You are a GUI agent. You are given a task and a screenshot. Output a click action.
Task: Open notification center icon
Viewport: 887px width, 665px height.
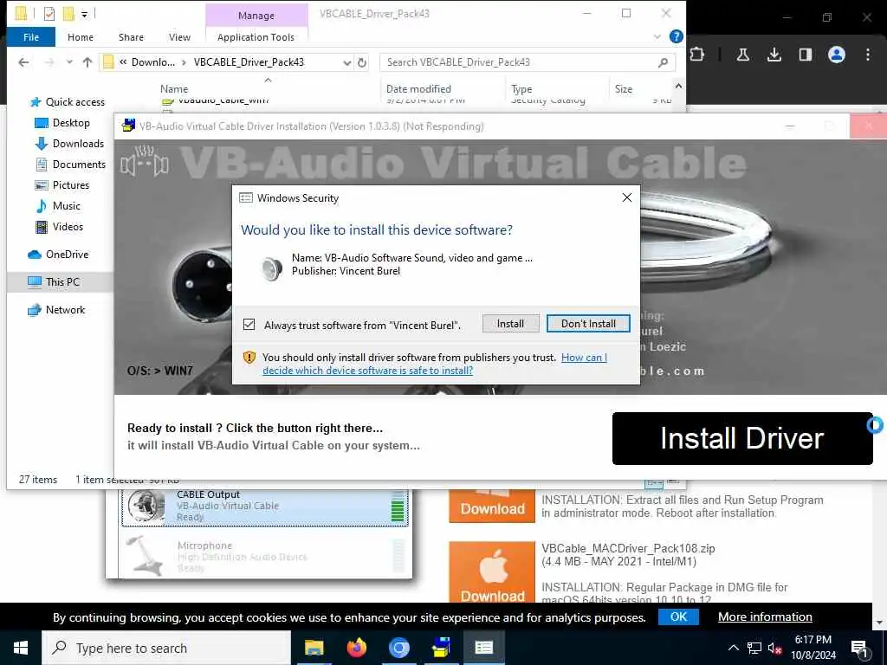(x=859, y=648)
